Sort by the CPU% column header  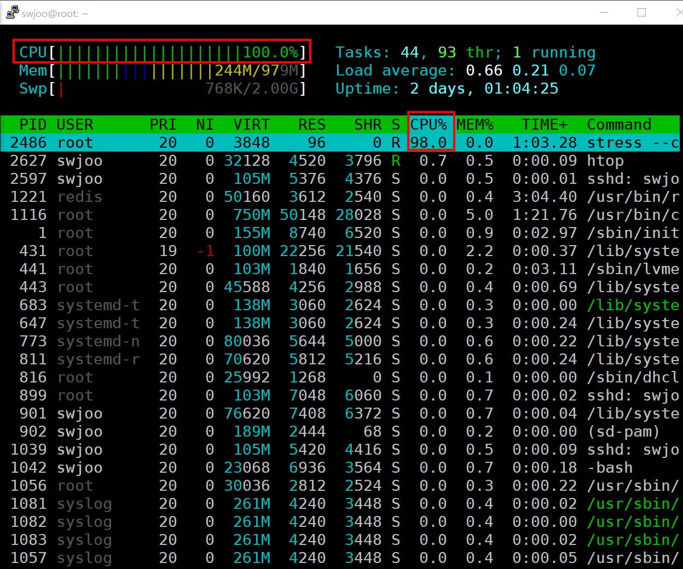coord(429,124)
